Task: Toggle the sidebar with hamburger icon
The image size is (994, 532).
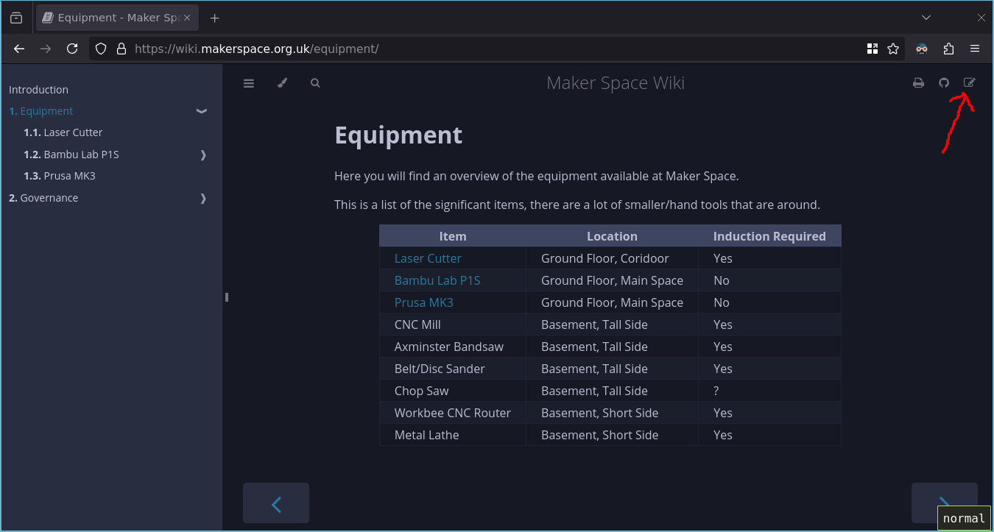Action: click(249, 83)
